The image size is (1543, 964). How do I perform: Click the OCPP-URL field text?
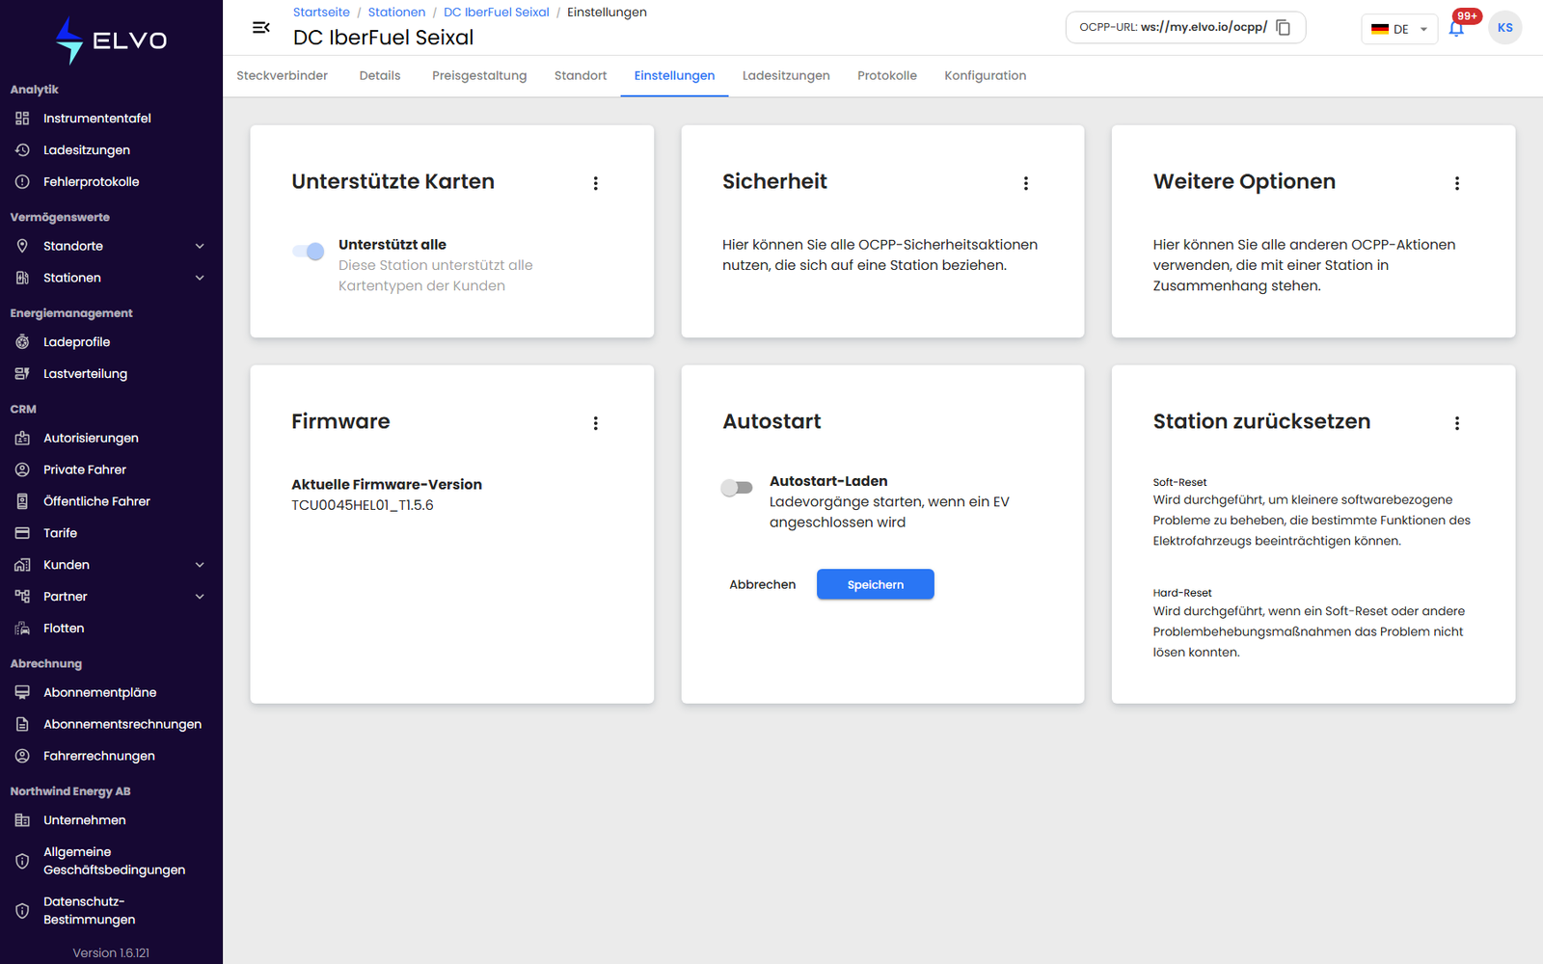1174,27
